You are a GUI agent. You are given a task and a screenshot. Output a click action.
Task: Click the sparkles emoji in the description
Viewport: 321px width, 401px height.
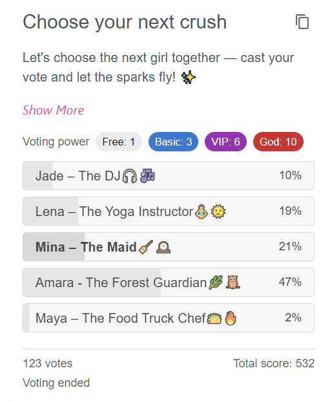(x=188, y=78)
